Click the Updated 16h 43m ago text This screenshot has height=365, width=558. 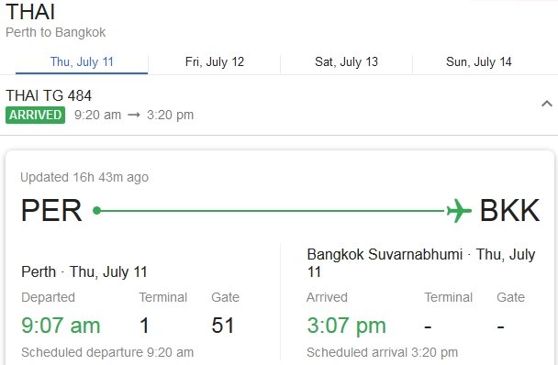click(84, 177)
